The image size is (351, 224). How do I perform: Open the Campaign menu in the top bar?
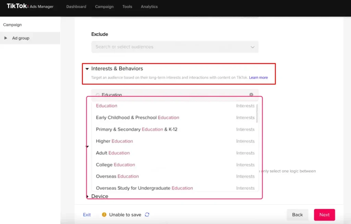pos(104,6)
